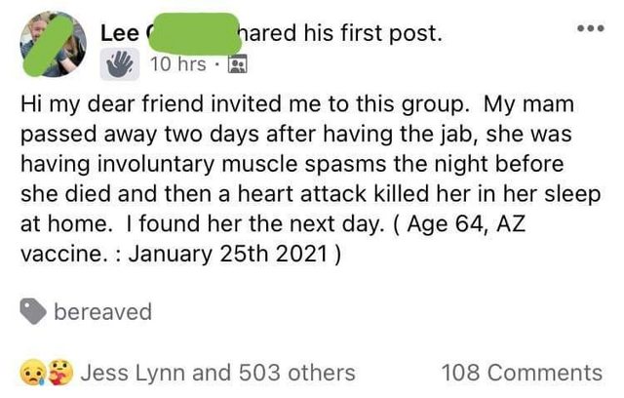624x398 pixels.
Task: Open the bereaved topic tag
Action: click(103, 311)
